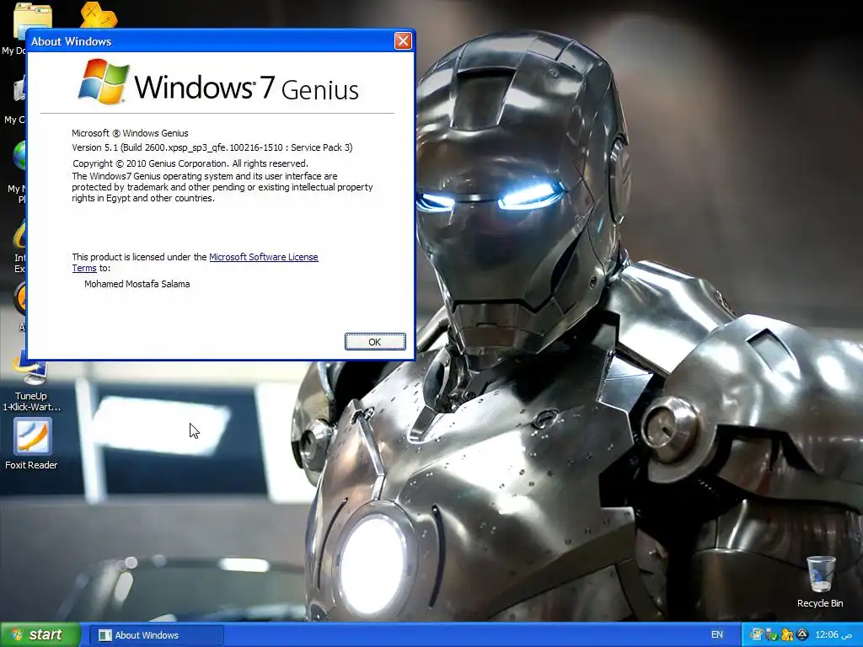This screenshot has height=647, width=863.
Task: Click the leftmost system tray icon
Action: [x=756, y=635]
